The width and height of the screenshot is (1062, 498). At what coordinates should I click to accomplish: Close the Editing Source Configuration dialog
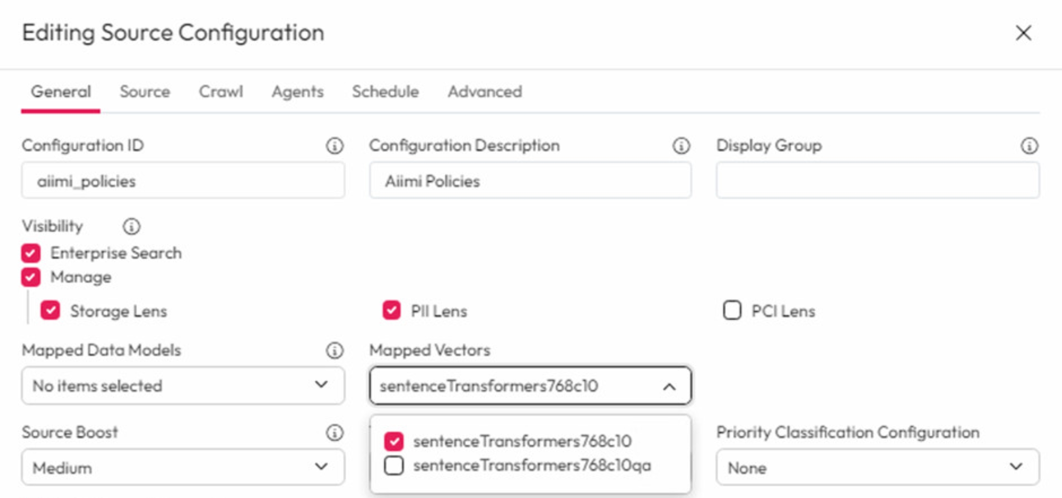coord(1023,33)
